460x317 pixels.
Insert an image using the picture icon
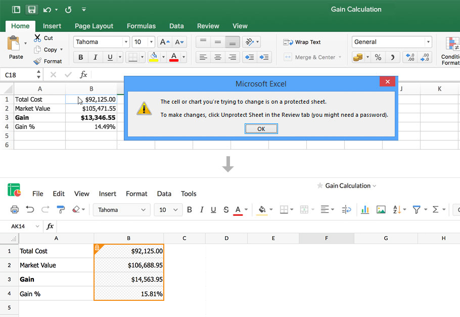381,209
